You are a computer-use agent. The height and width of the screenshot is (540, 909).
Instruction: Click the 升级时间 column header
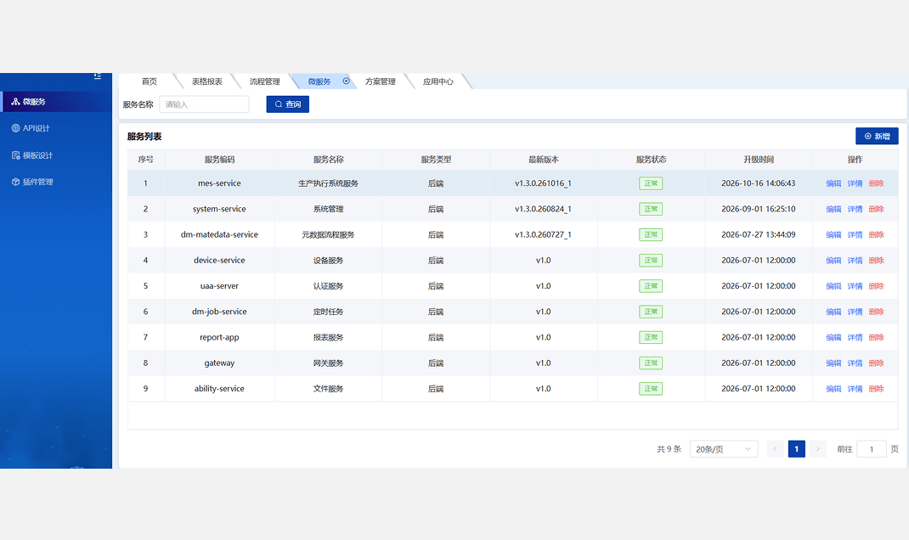coord(759,160)
